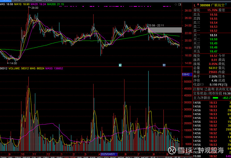Image resolution: width=231 pixels, height=158 pixels.
Task: Click the grey gap box labeled 23.58 - 22.11
Action: 165,30
